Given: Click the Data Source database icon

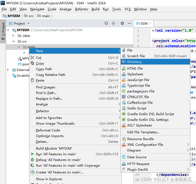Looking at the screenshot, I should [x=124, y=157].
